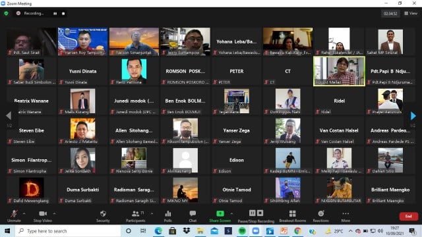
Task: Go to previous gallery page with left arrow
Action: [x=9, y=116]
